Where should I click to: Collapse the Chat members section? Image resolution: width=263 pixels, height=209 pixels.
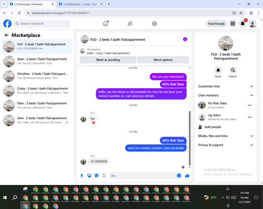coord(226,95)
